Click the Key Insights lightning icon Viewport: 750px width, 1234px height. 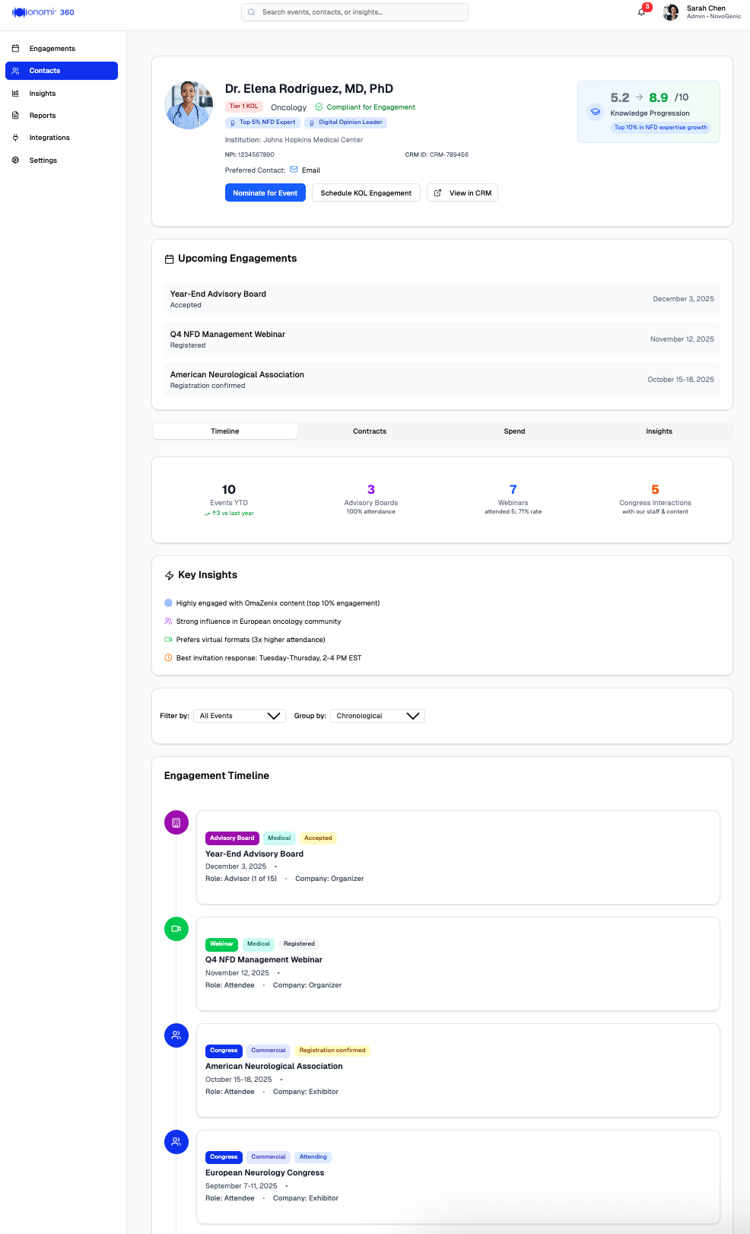[x=169, y=576]
